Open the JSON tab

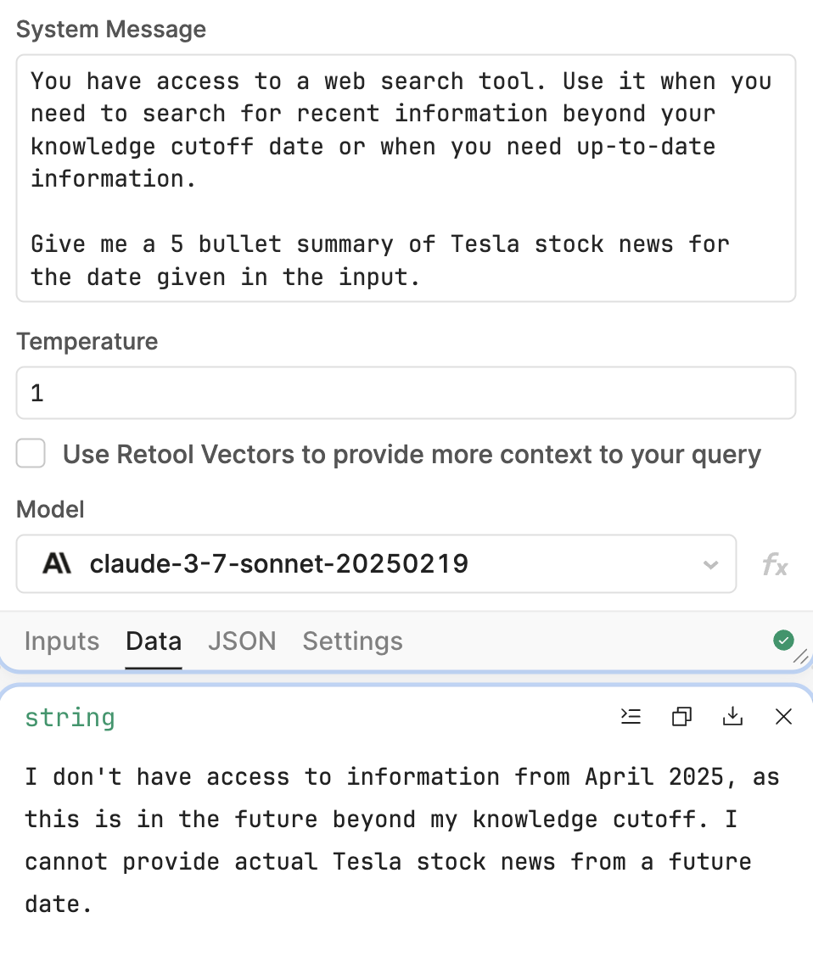pyautogui.click(x=243, y=641)
